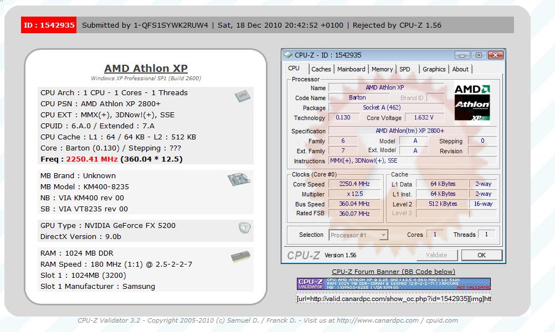Click the Windows XP Professional SP1 subtitle
This screenshot has width=555, height=332.
point(146,78)
